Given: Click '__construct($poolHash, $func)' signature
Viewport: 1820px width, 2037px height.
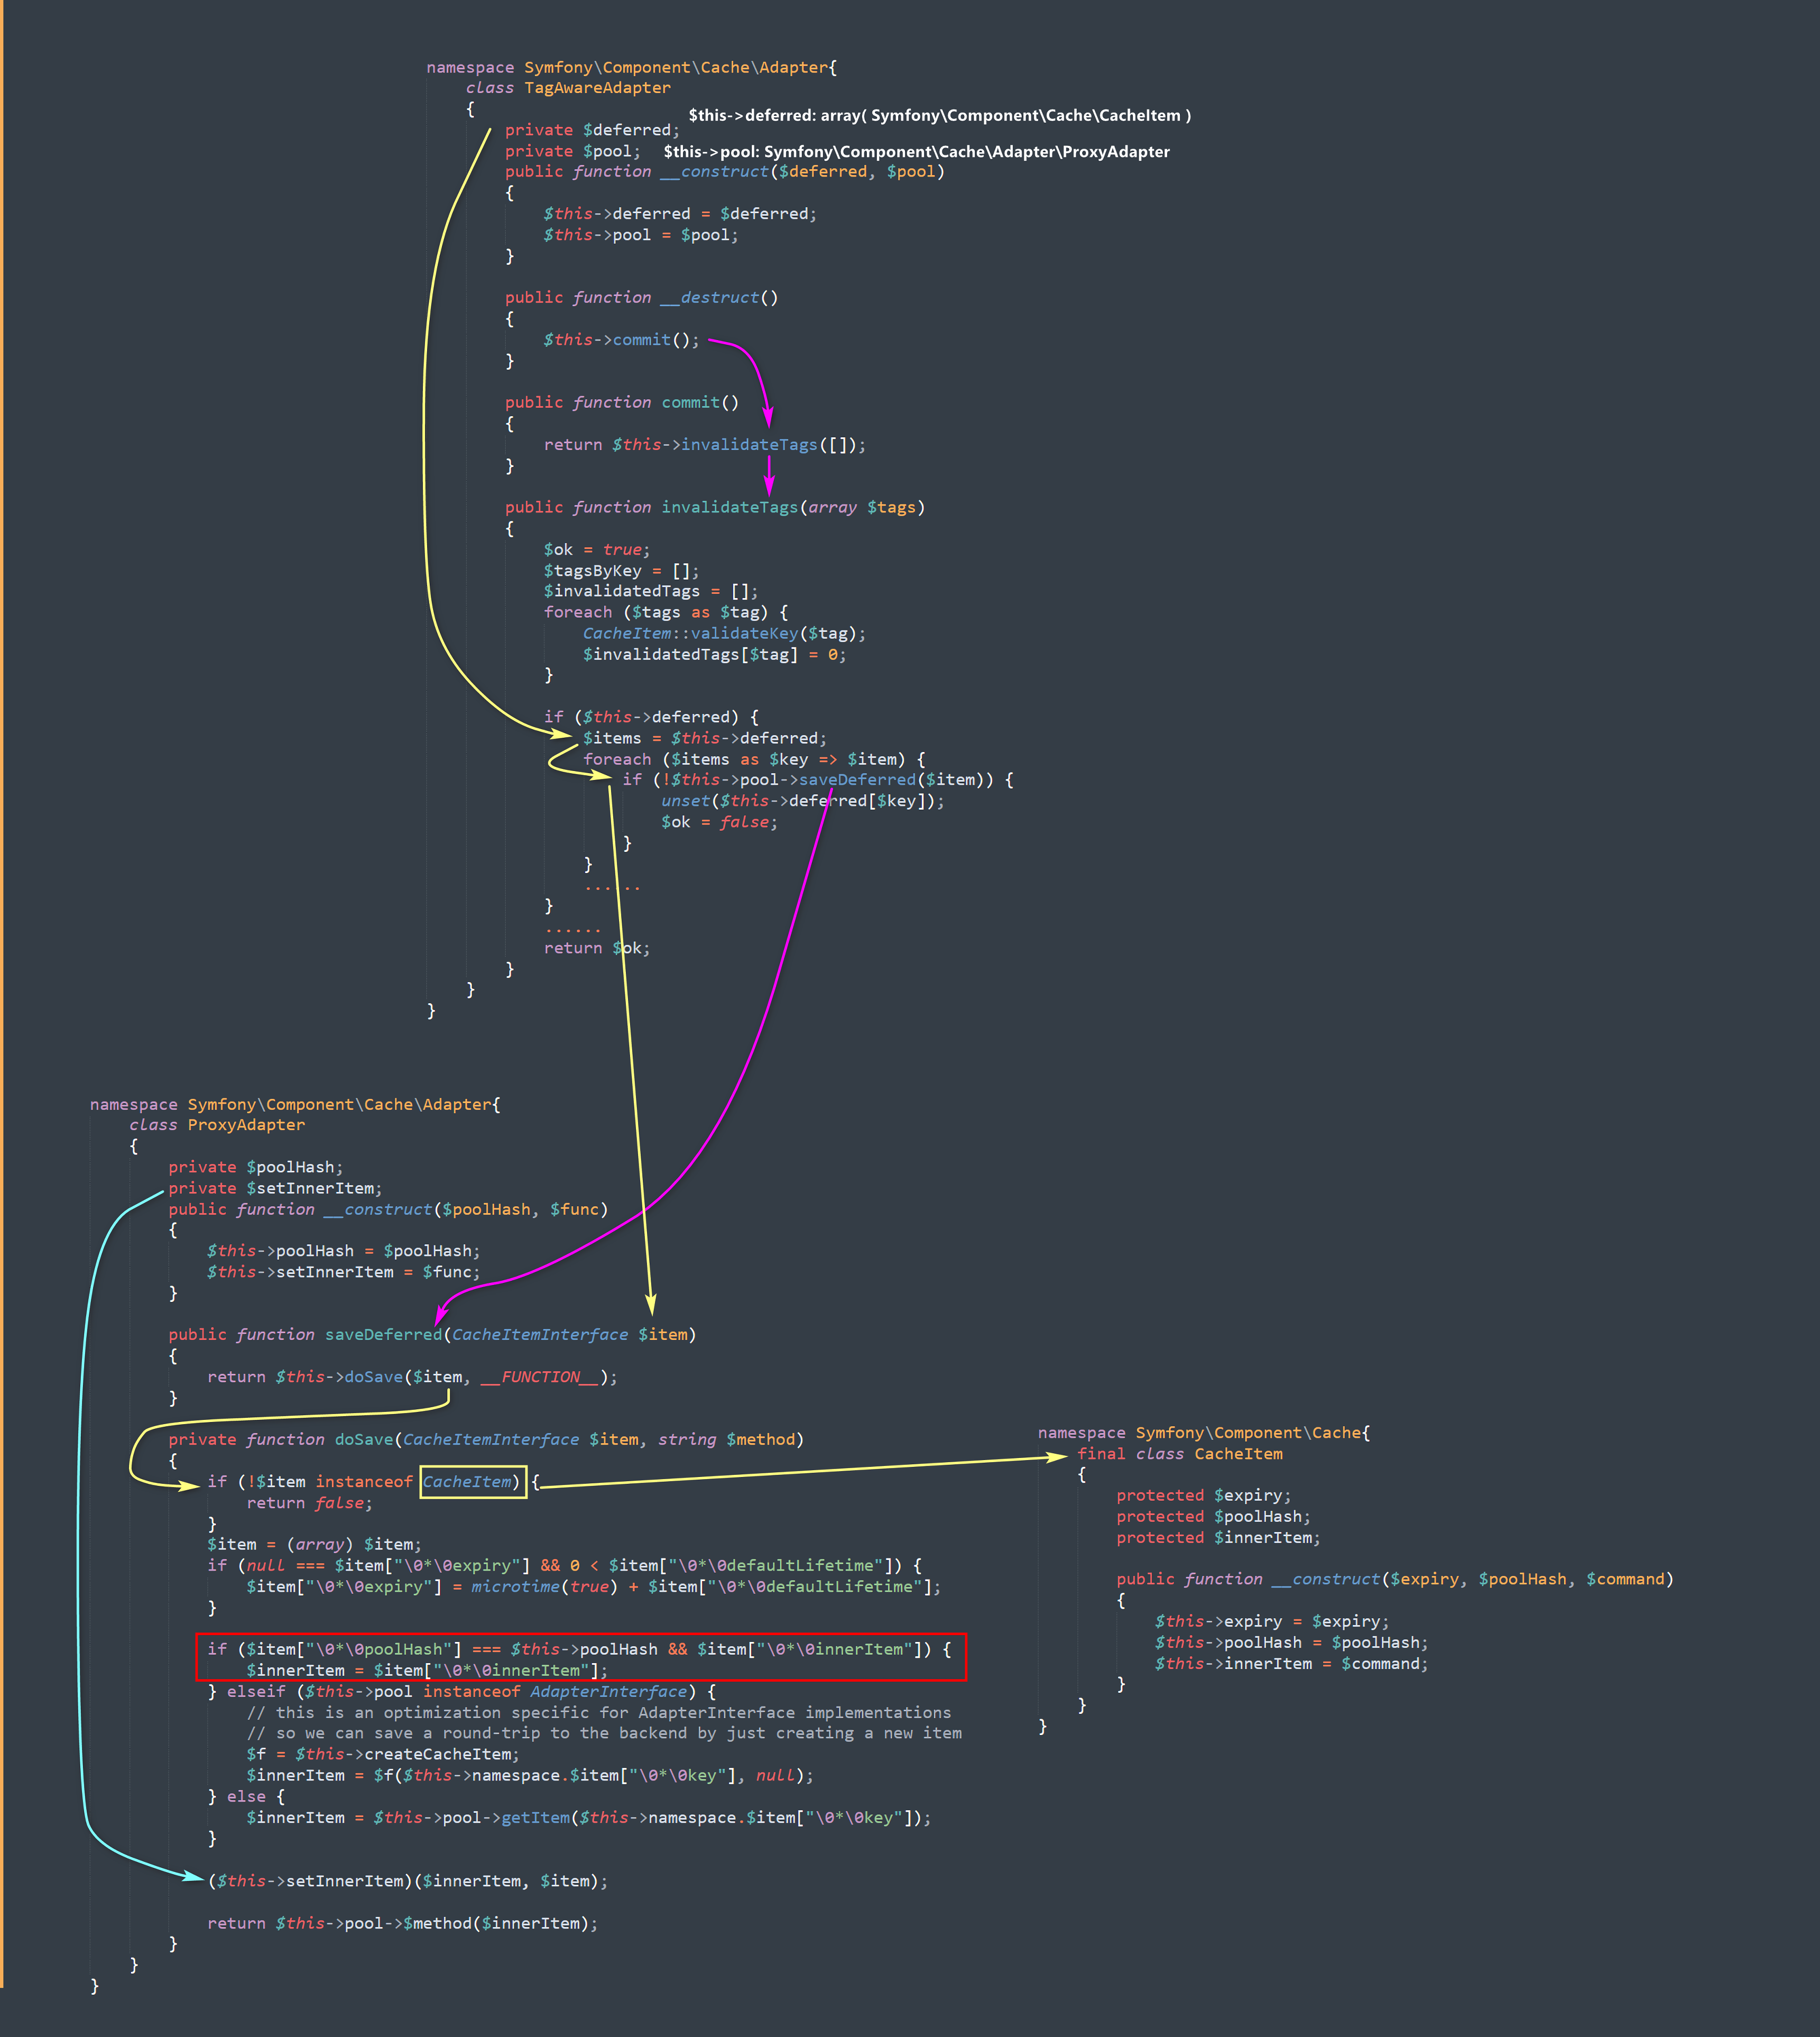Looking at the screenshot, I should 466,1209.
